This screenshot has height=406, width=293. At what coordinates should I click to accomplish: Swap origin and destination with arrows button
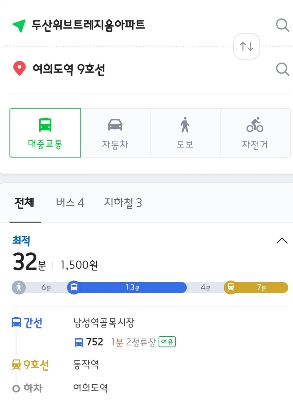point(247,46)
